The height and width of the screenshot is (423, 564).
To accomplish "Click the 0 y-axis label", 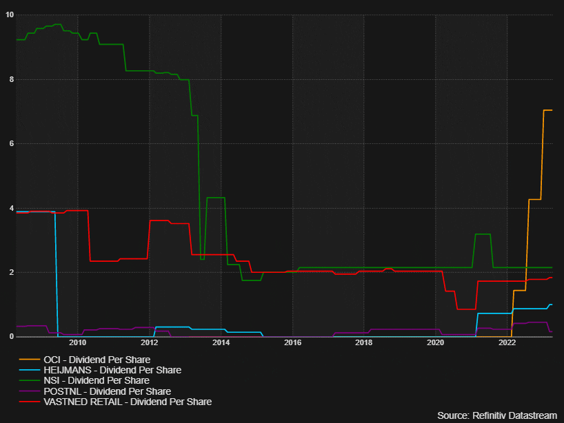I will (12, 337).
